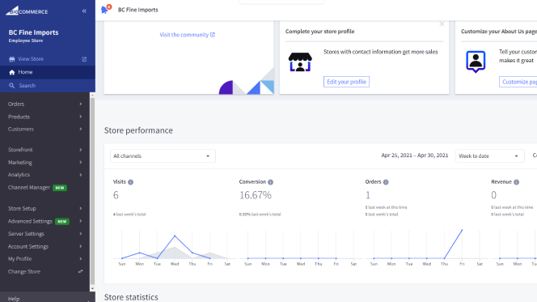This screenshot has width=537, height=302.
Task: Click the Visits info icon
Action: pos(130,182)
